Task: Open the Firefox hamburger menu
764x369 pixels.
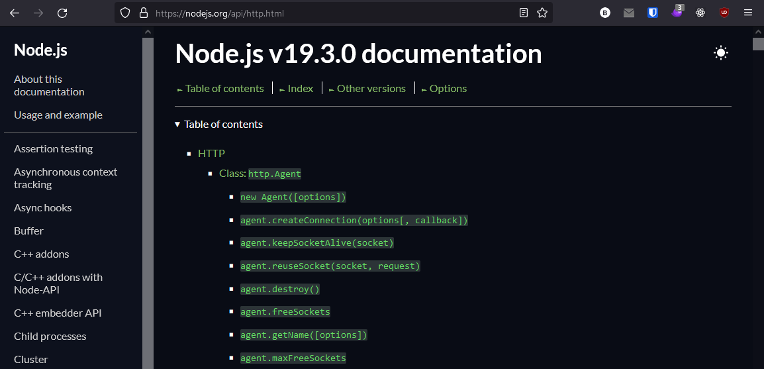Action: pos(748,13)
